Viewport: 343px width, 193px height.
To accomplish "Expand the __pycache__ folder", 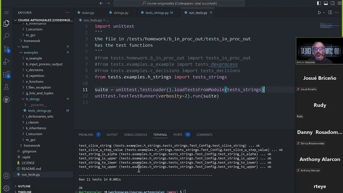I will [37, 105].
